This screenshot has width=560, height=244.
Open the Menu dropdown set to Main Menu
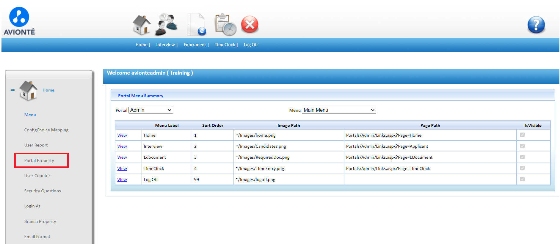(339, 110)
